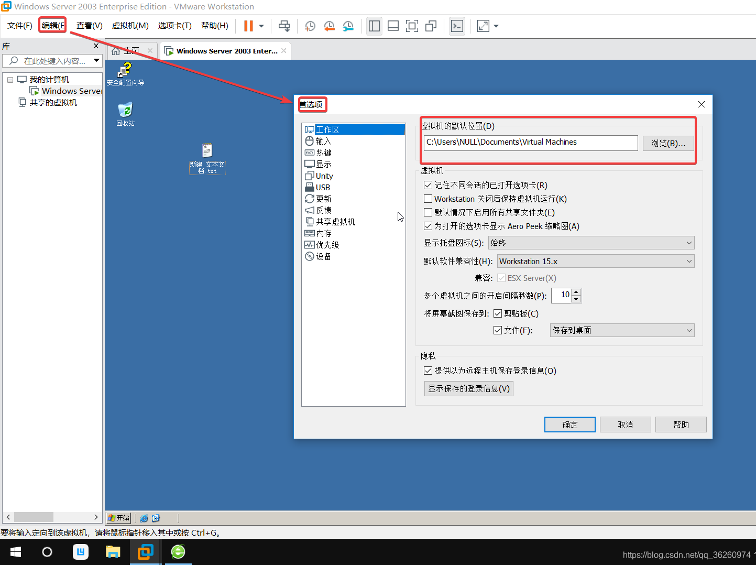Click the 回收站 recycle bin icon
The height and width of the screenshot is (565, 756).
point(125,114)
